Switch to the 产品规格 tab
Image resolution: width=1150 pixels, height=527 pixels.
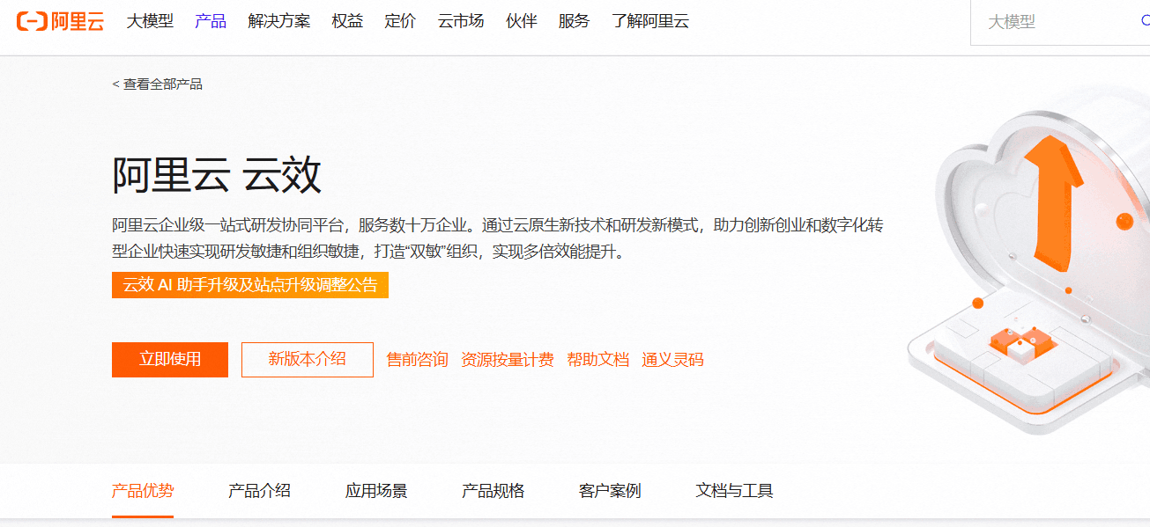493,491
